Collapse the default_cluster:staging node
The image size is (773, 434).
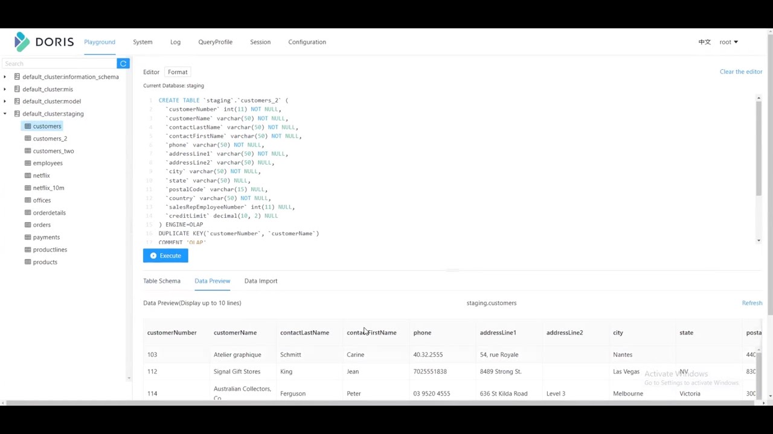tap(5, 113)
